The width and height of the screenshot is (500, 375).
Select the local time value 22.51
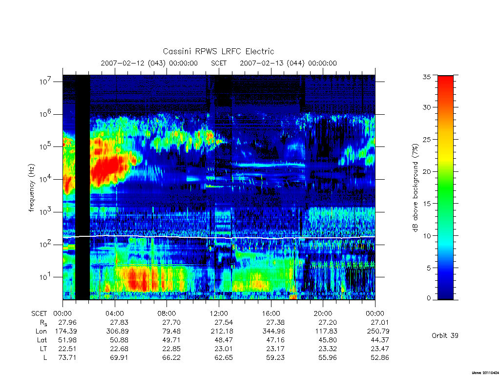coord(67,349)
